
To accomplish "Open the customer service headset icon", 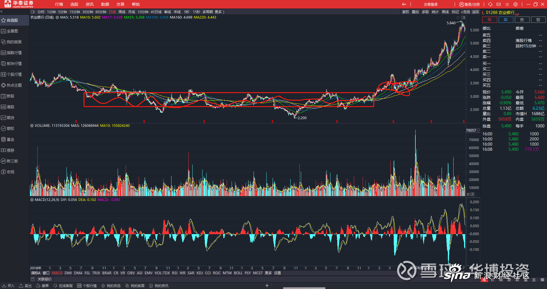I will (490, 4).
